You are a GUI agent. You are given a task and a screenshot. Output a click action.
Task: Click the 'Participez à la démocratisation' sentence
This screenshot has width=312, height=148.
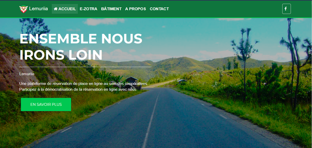pos(78,89)
